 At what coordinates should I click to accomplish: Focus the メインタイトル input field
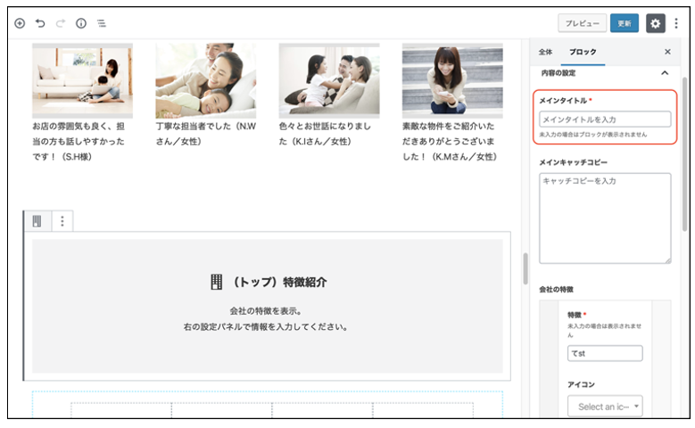605,119
